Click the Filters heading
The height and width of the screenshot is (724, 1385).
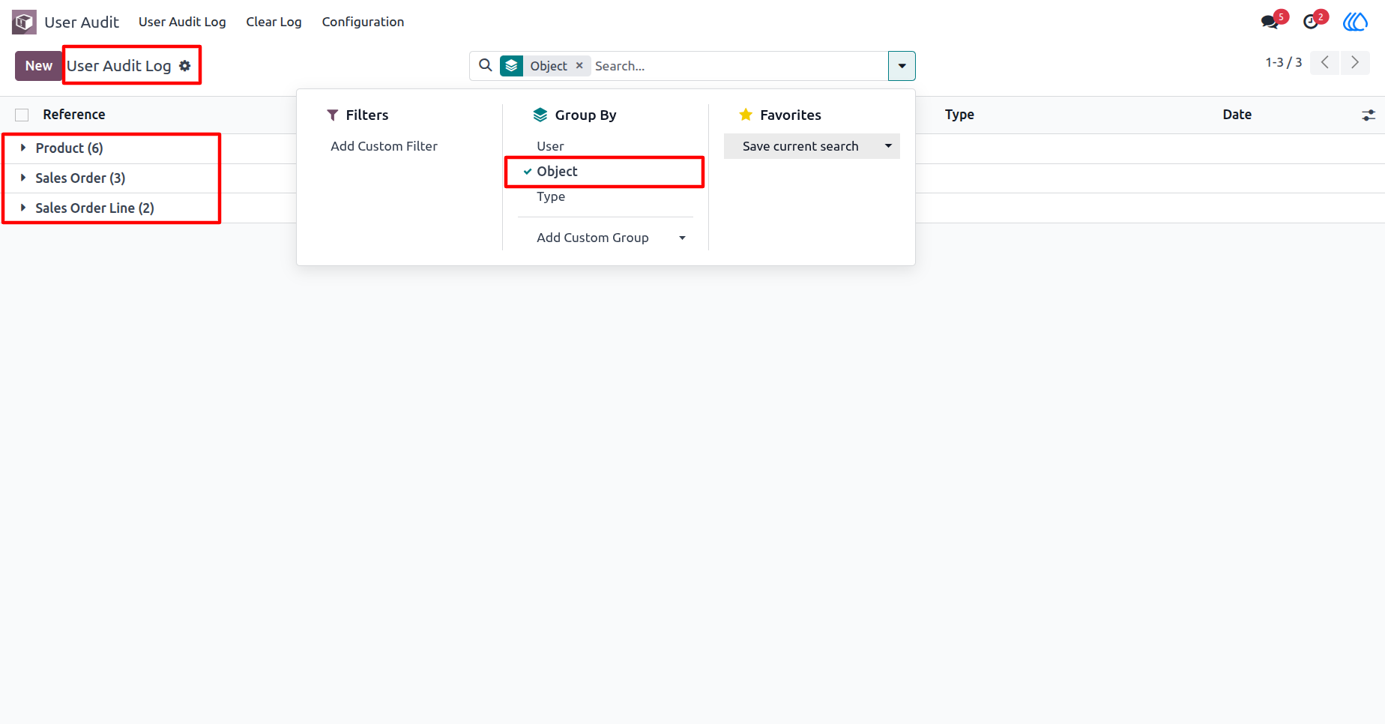tap(358, 115)
